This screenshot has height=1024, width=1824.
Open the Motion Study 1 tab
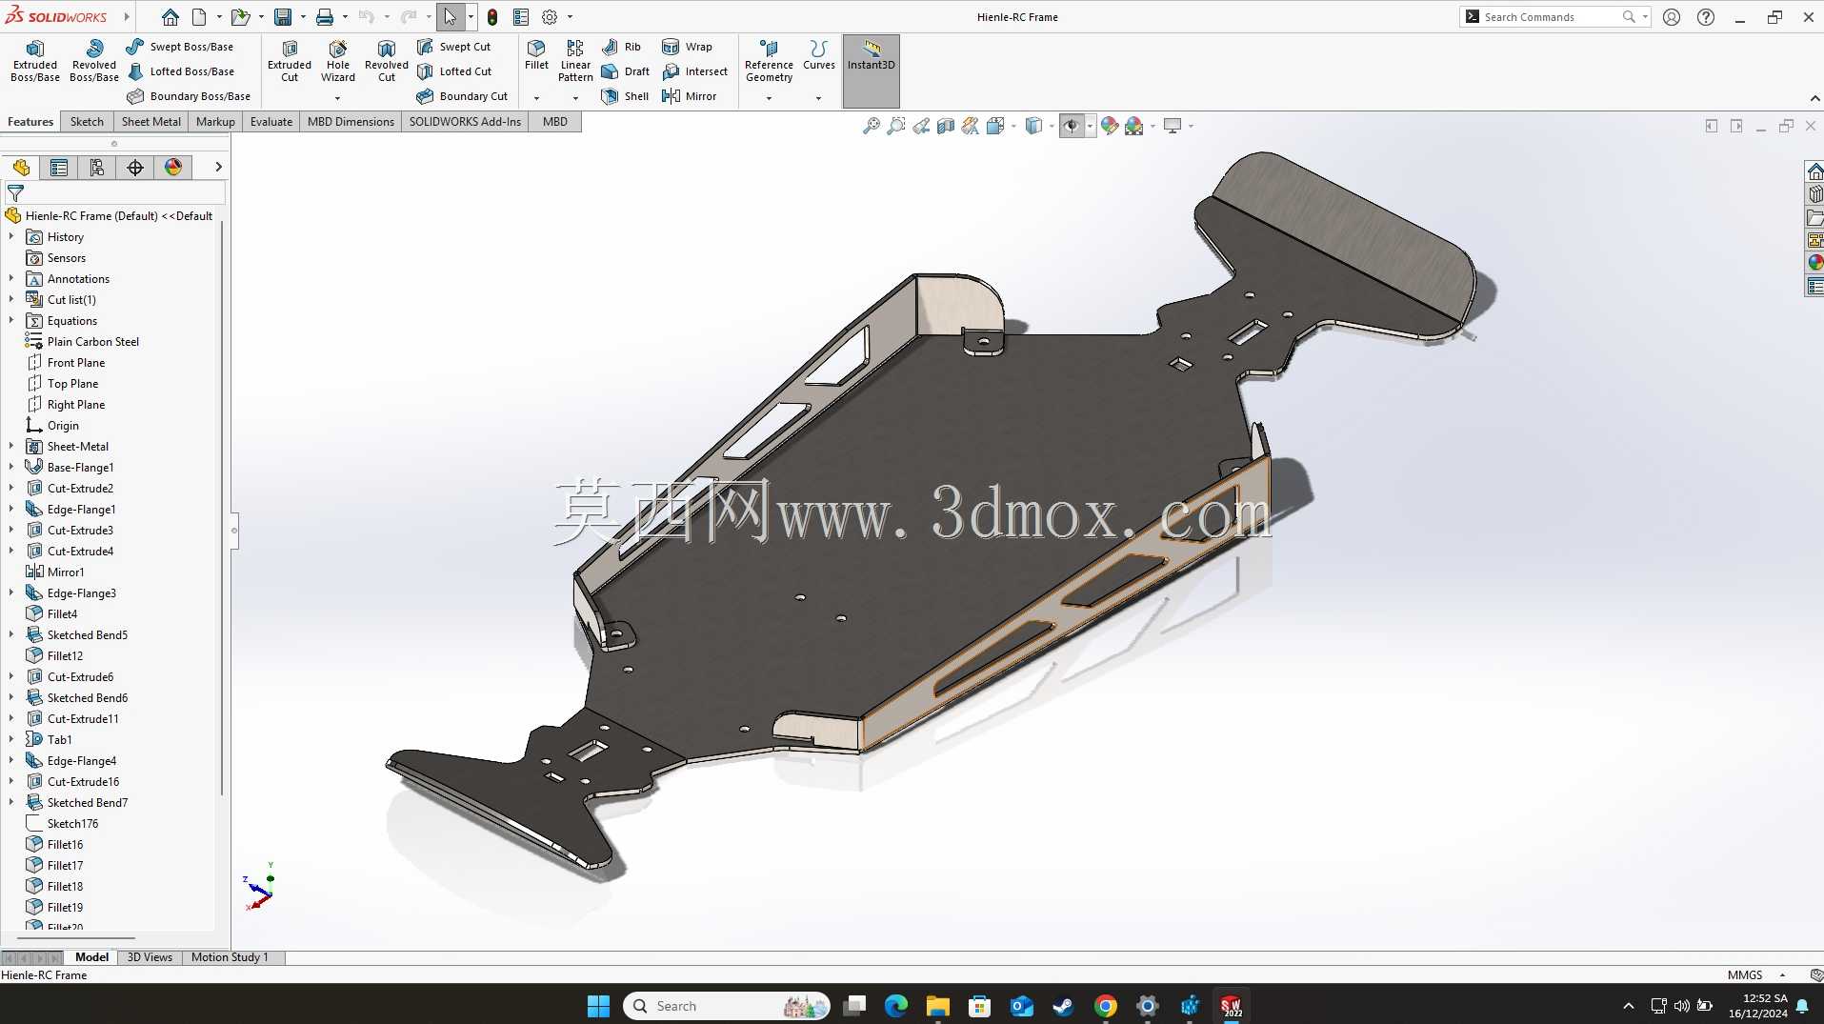[230, 957]
